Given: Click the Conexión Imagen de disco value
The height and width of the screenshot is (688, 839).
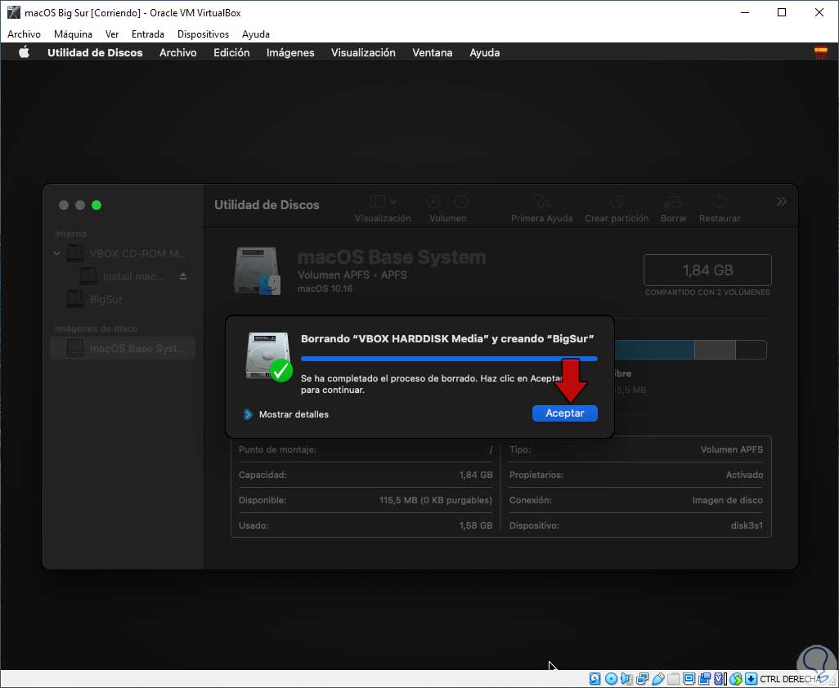Looking at the screenshot, I should [x=727, y=500].
